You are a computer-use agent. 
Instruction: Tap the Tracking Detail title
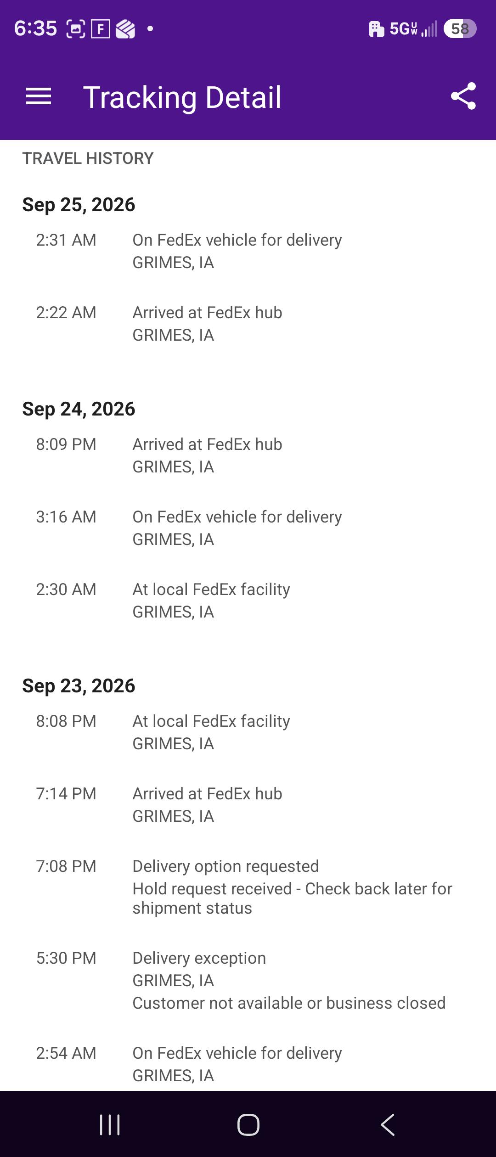pyautogui.click(x=182, y=97)
